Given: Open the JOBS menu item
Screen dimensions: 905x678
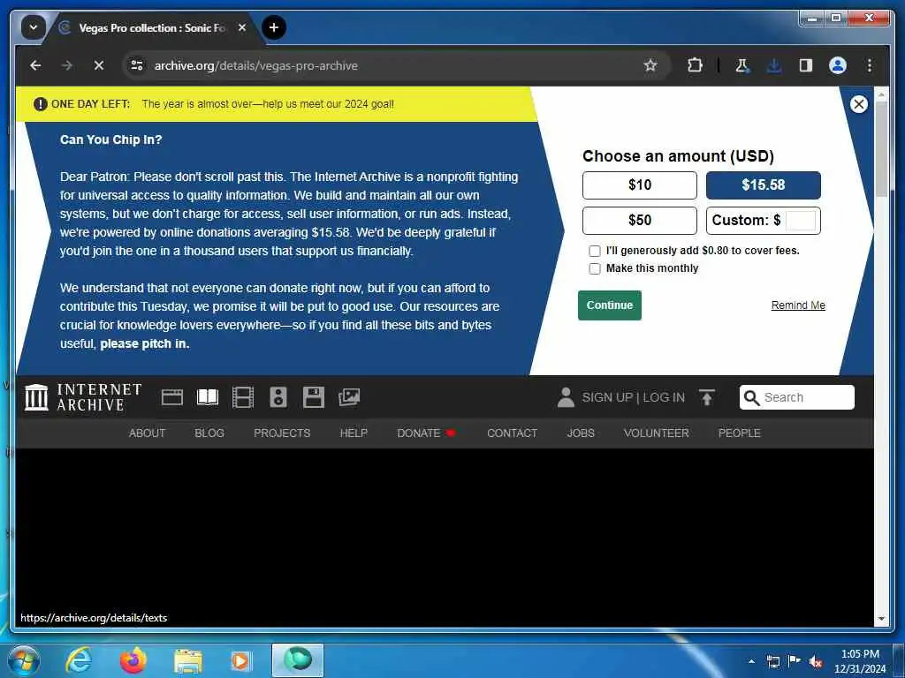Looking at the screenshot, I should (x=580, y=433).
